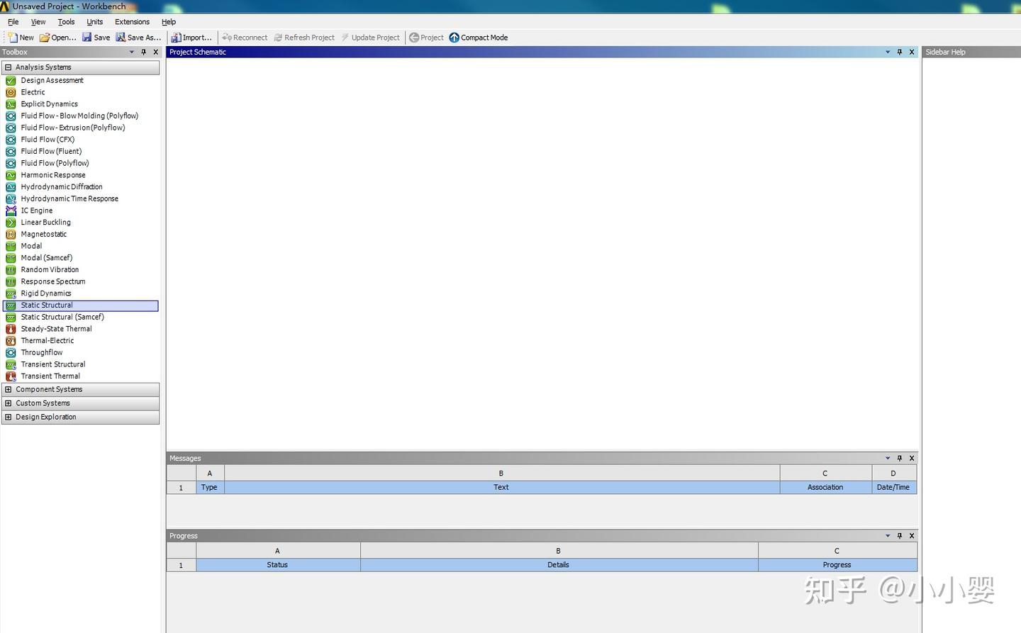The height and width of the screenshot is (633, 1021).
Task: Click the Random Vibration icon
Action: coord(11,270)
